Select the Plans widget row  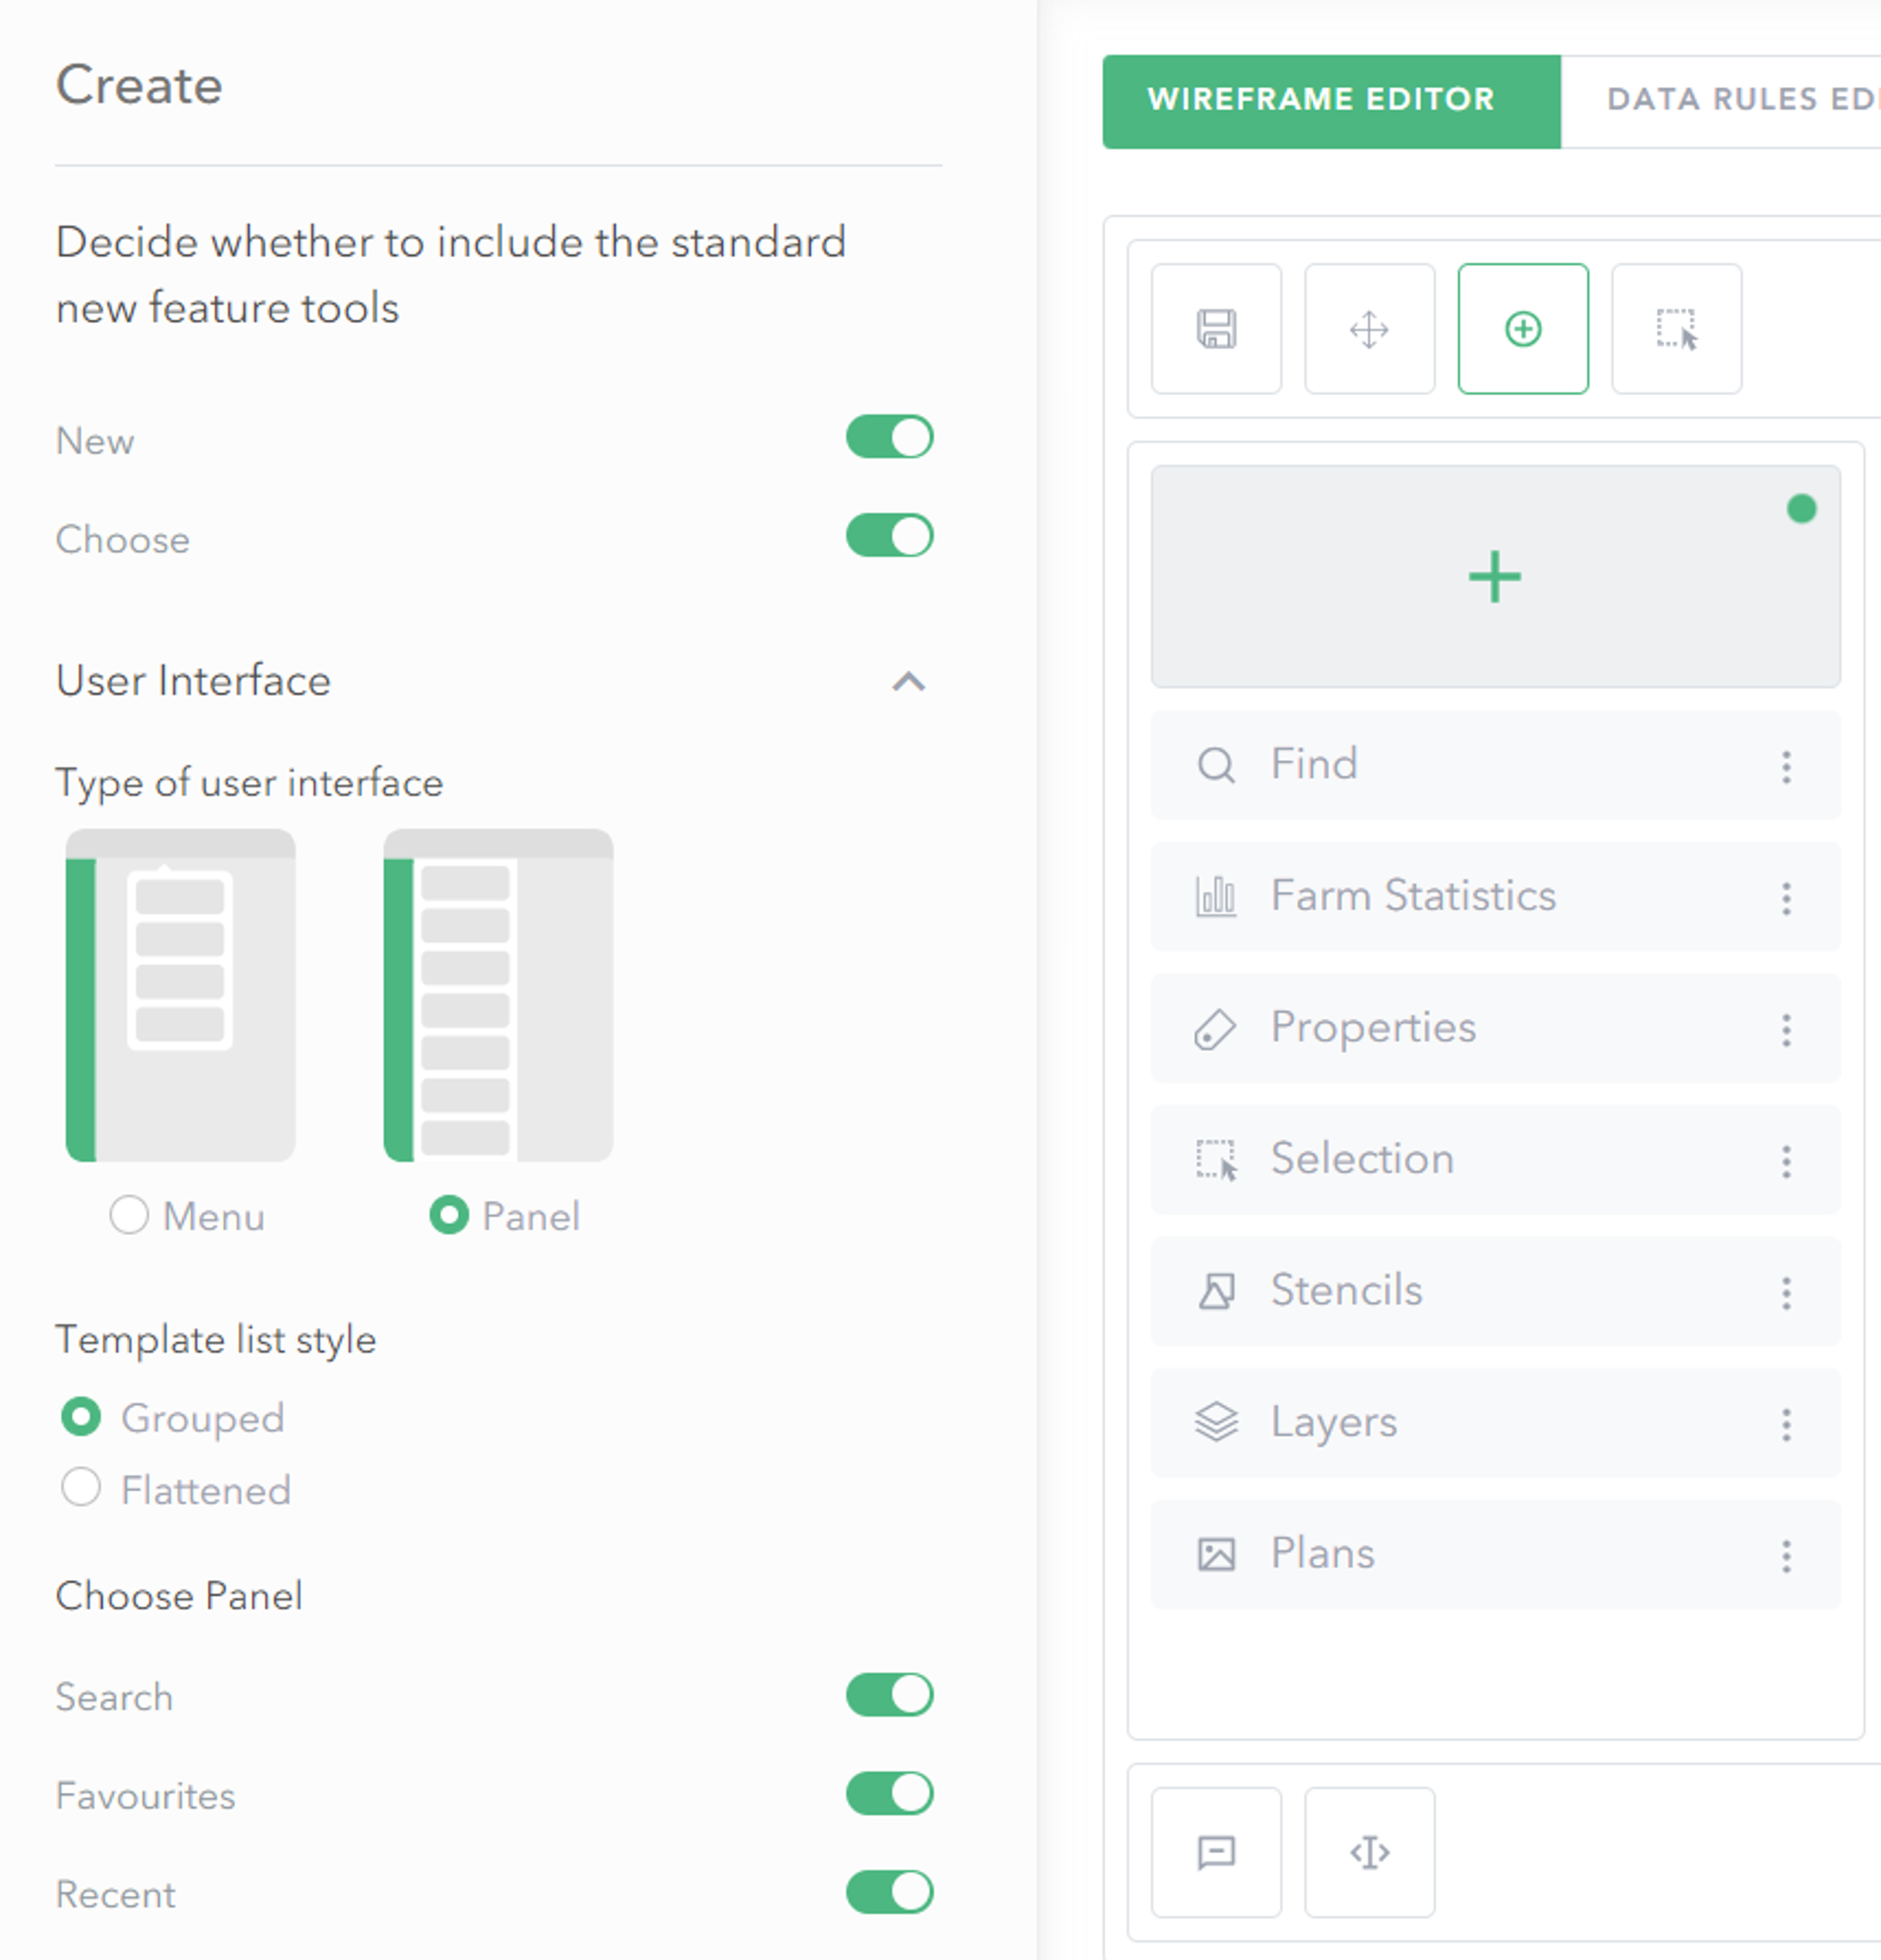pyautogui.click(x=1495, y=1555)
